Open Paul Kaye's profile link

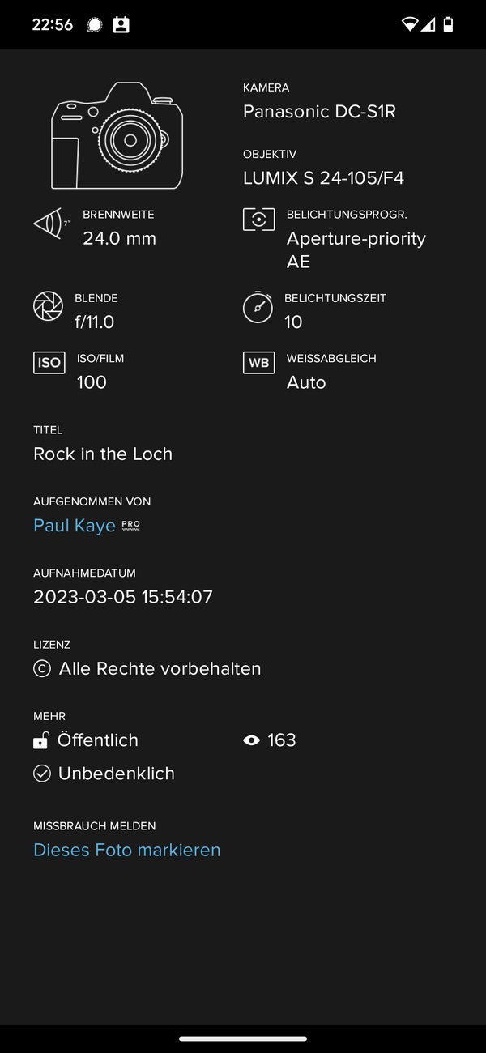click(x=75, y=526)
